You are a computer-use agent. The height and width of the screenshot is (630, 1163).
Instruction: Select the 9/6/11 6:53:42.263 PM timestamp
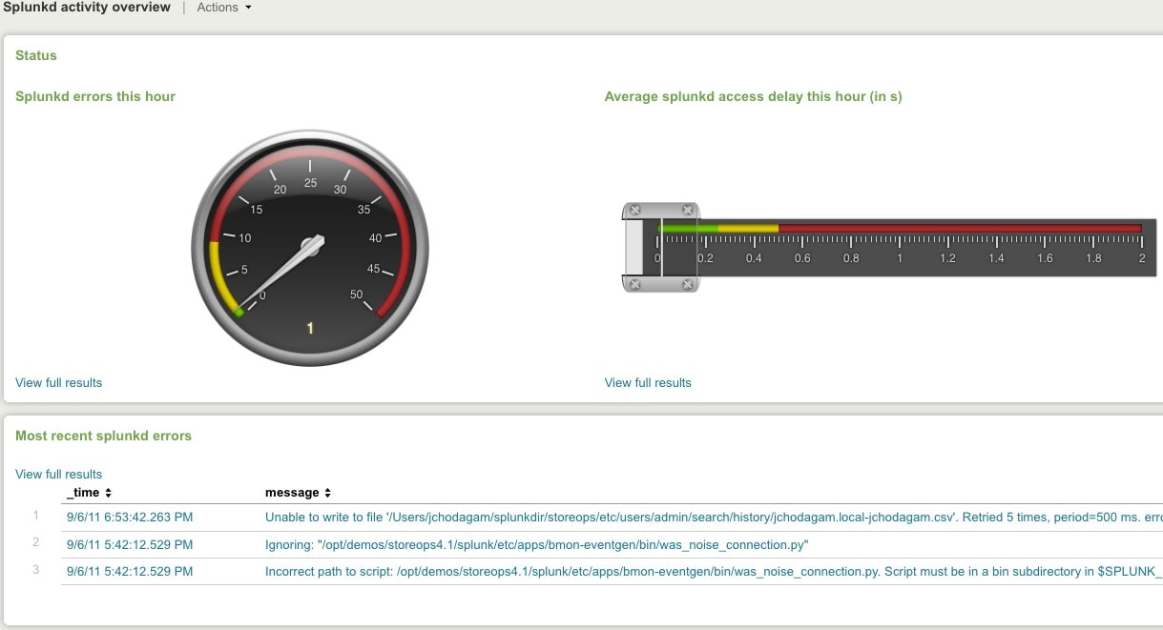[x=130, y=518]
